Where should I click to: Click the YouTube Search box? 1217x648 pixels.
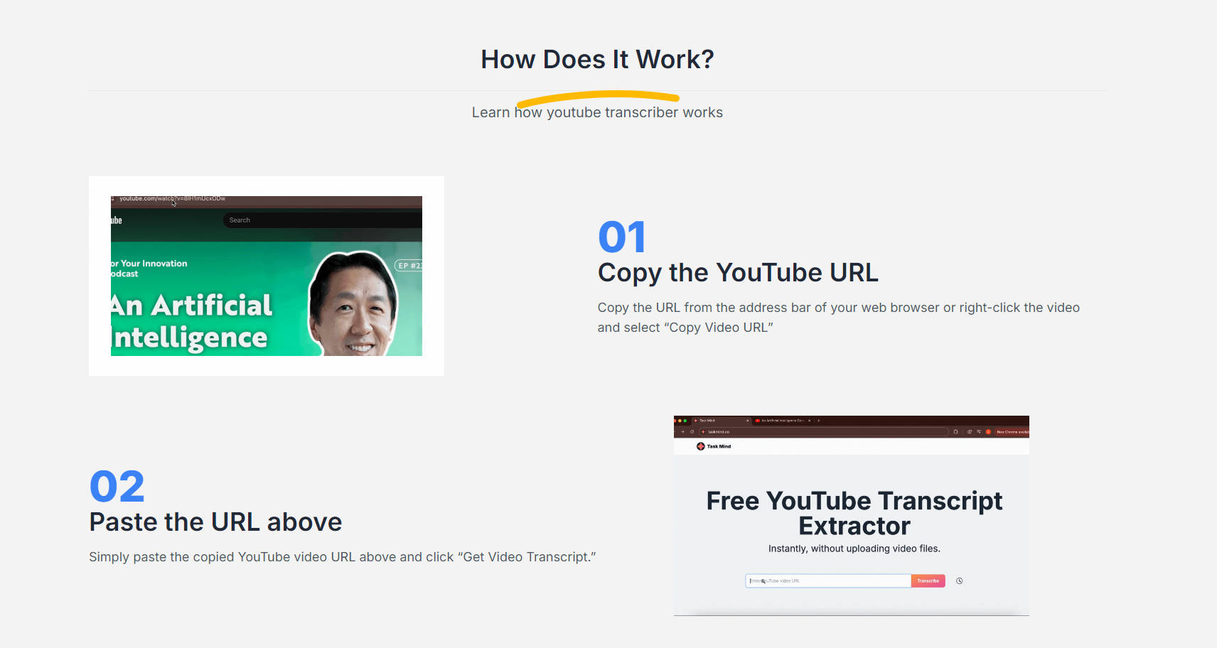pyautogui.click(x=320, y=220)
